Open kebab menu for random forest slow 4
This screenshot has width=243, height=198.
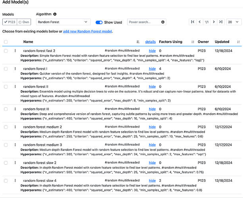click(x=15, y=181)
